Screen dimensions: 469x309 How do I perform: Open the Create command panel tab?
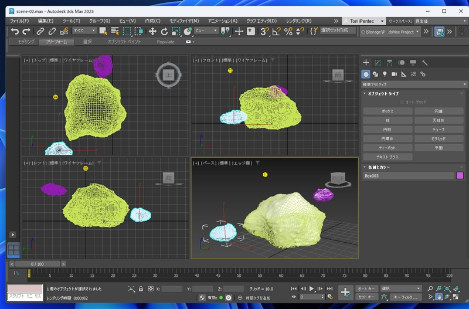click(366, 63)
